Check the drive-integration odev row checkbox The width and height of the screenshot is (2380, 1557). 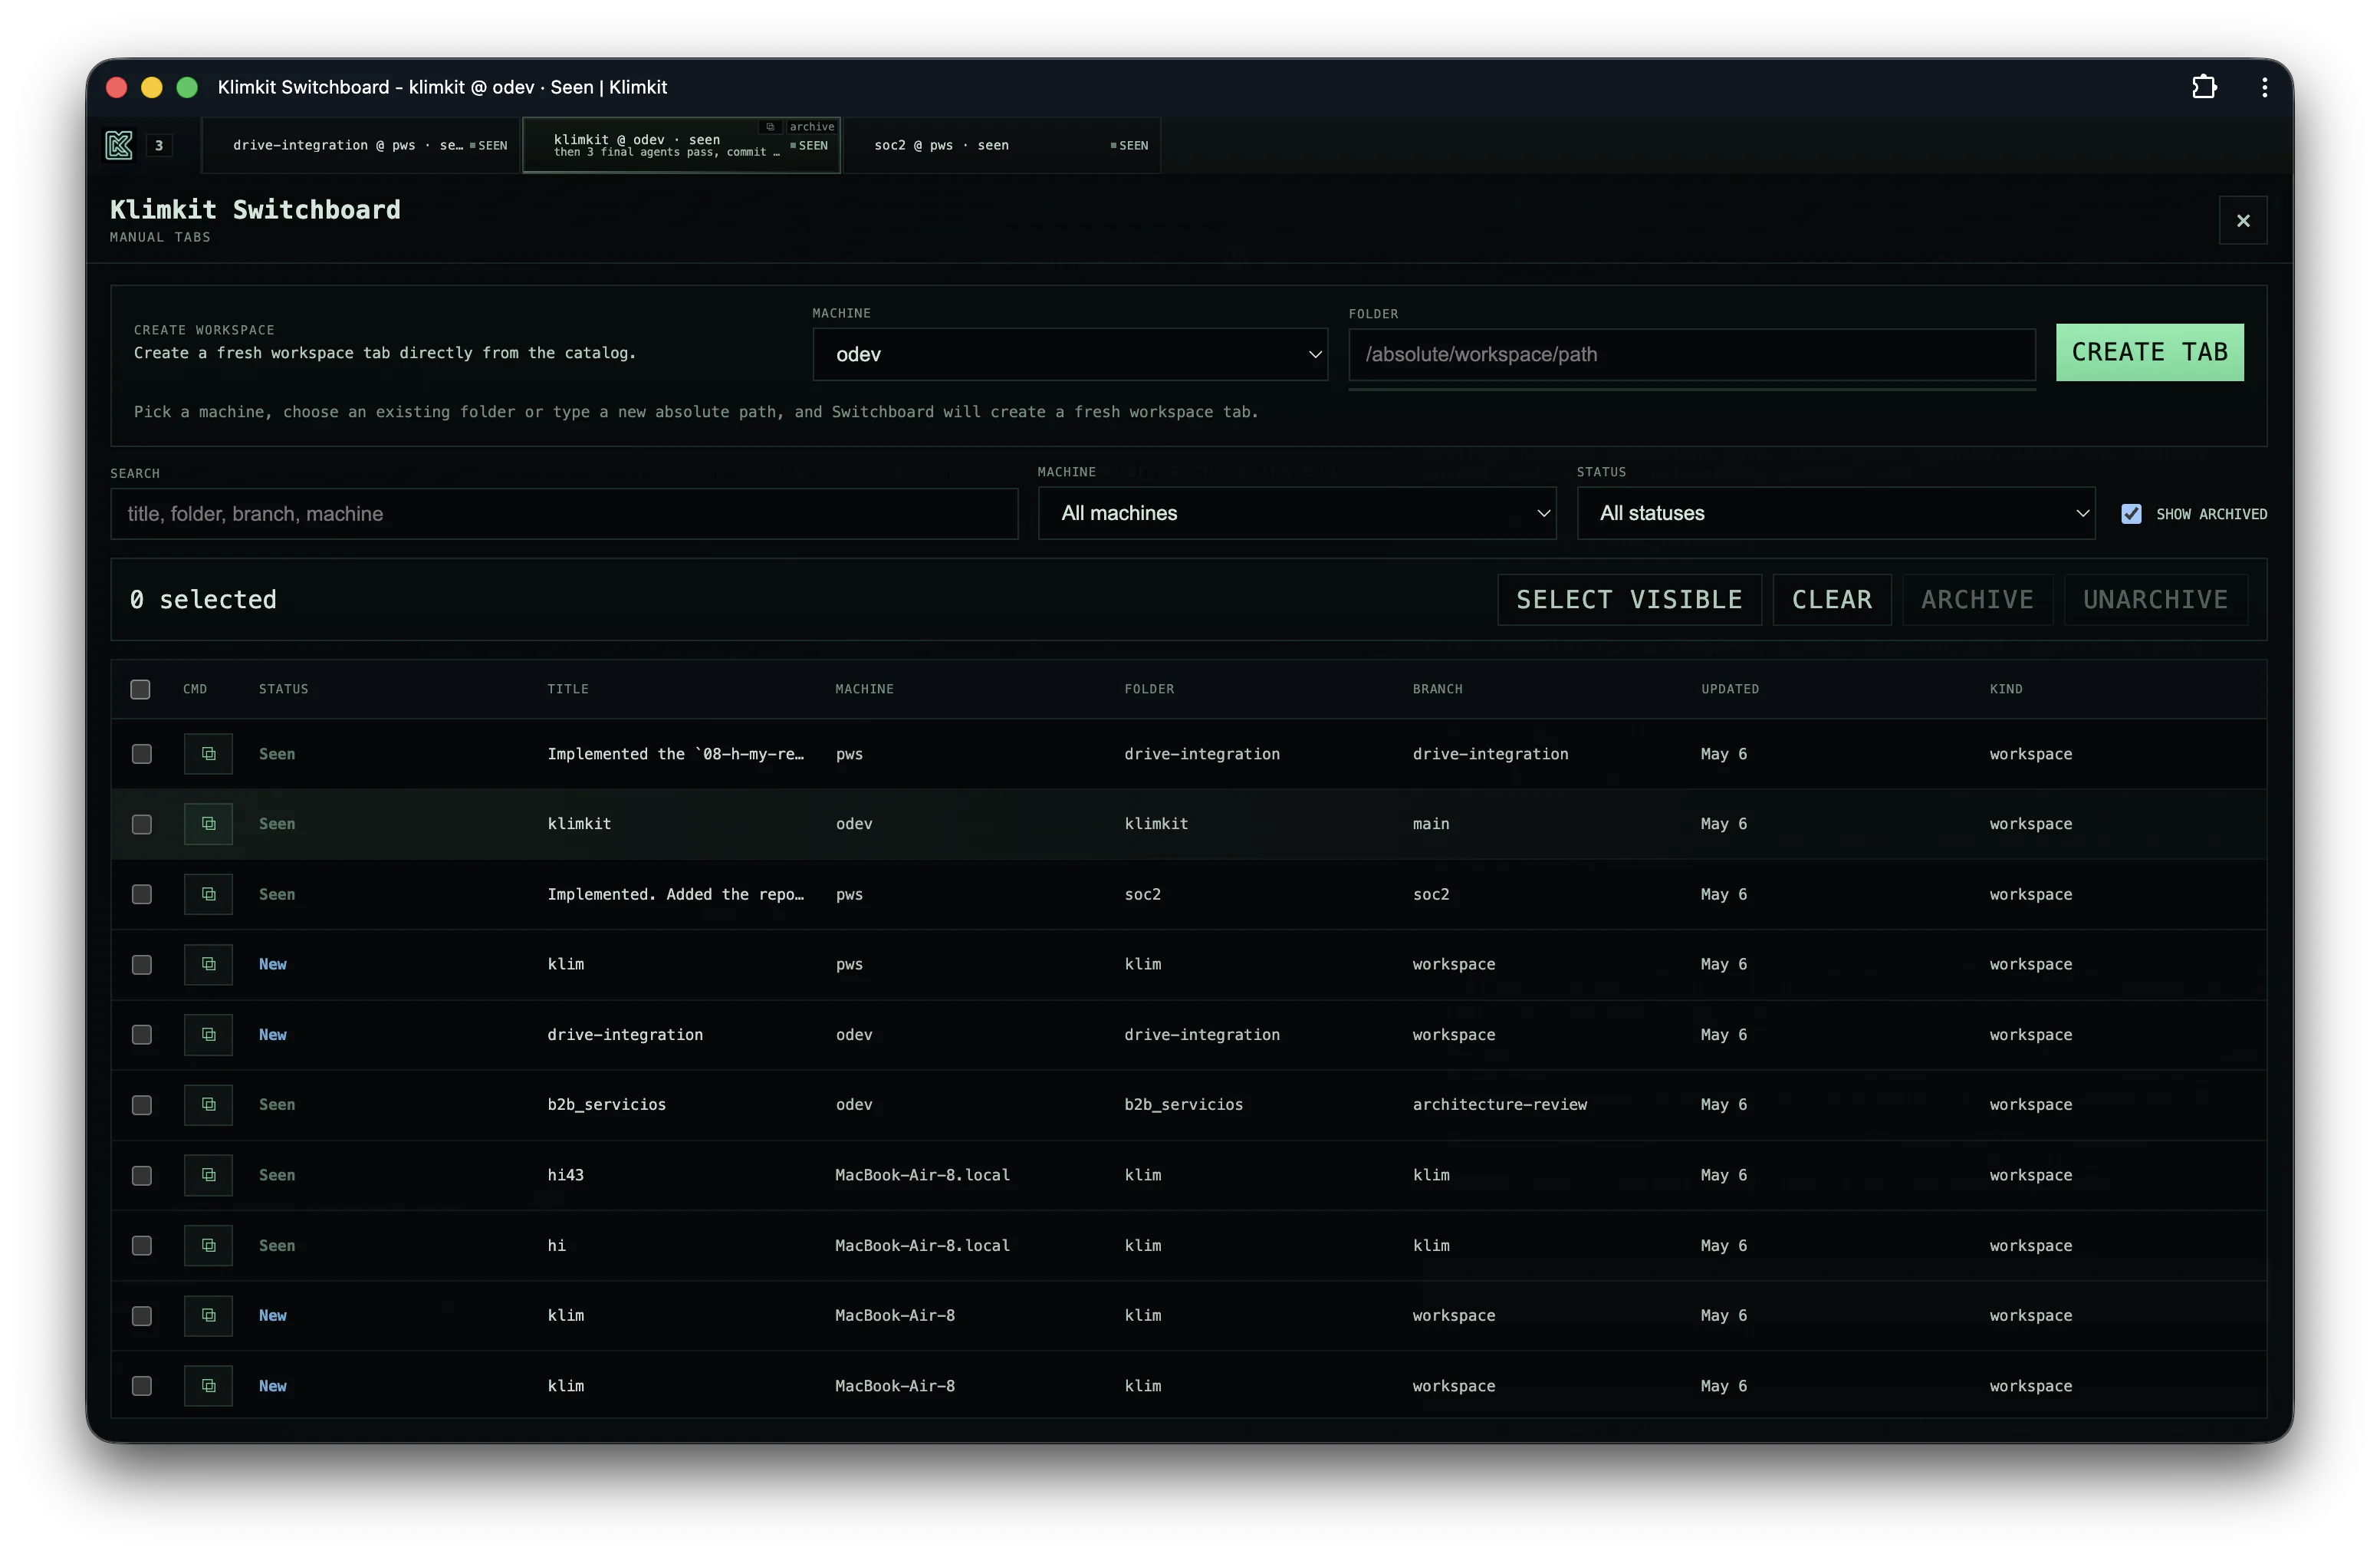(142, 1035)
